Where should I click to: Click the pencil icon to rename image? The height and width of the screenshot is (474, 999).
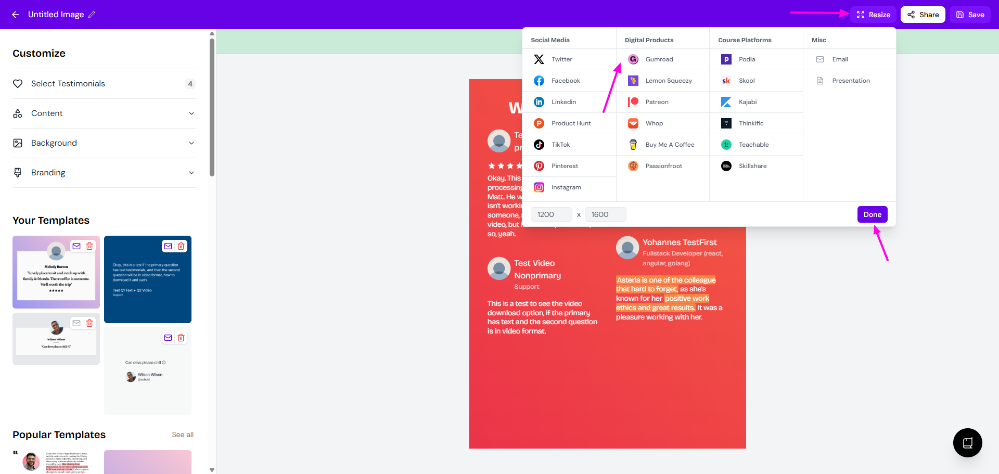click(92, 15)
